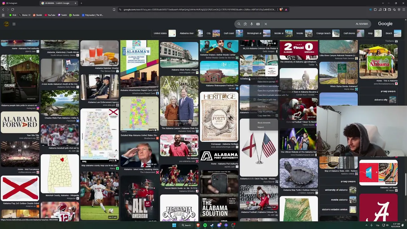This screenshot has width=407, height=229.
Task: Open the Brave Rewards triangle icon
Action: (x=286, y=10)
